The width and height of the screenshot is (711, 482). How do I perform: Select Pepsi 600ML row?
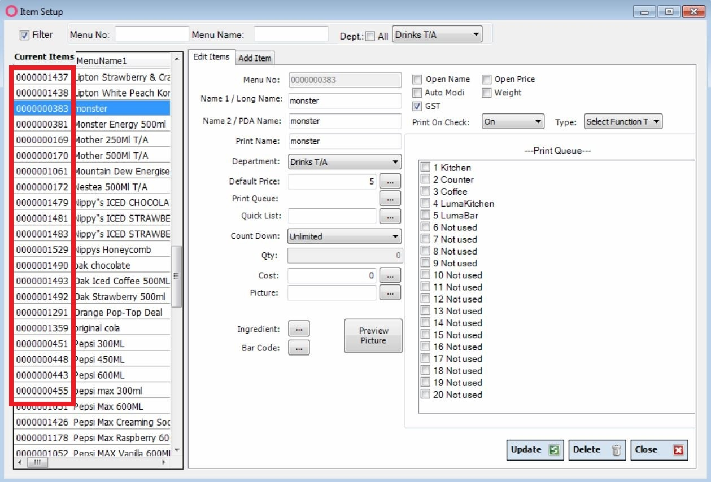(x=91, y=375)
